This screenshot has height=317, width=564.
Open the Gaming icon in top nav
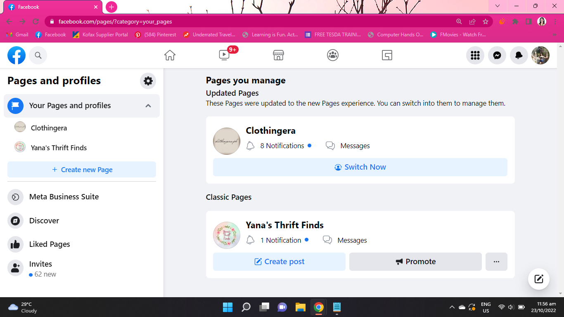tap(387, 55)
